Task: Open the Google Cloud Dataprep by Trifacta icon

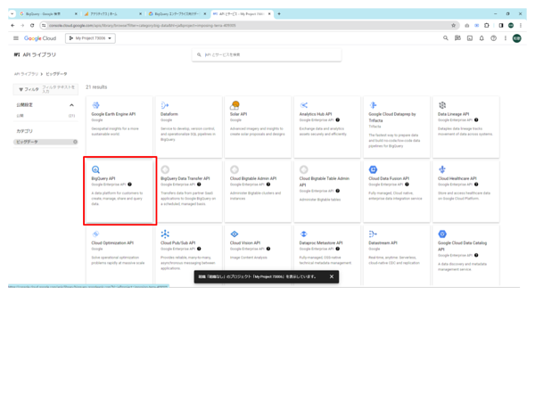Action: 374,105
